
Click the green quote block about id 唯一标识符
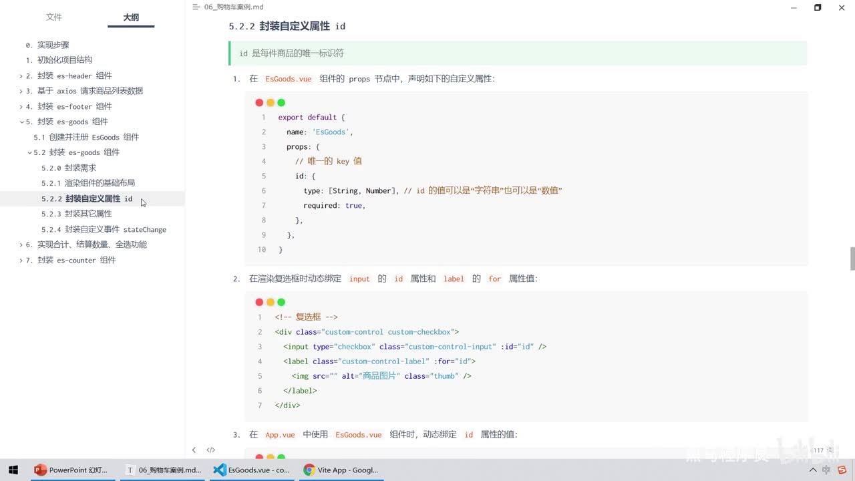tap(518, 53)
